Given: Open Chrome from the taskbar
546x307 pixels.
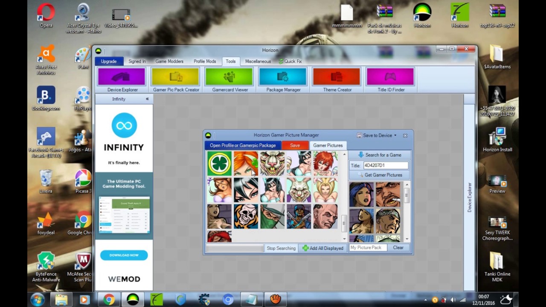Looking at the screenshot, I should 109,300.
